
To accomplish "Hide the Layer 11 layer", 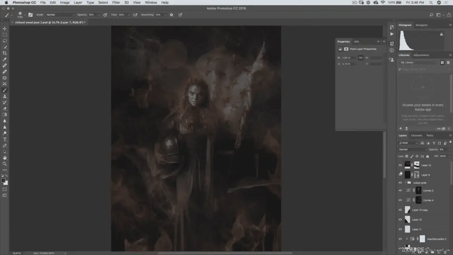I will (x=401, y=229).
